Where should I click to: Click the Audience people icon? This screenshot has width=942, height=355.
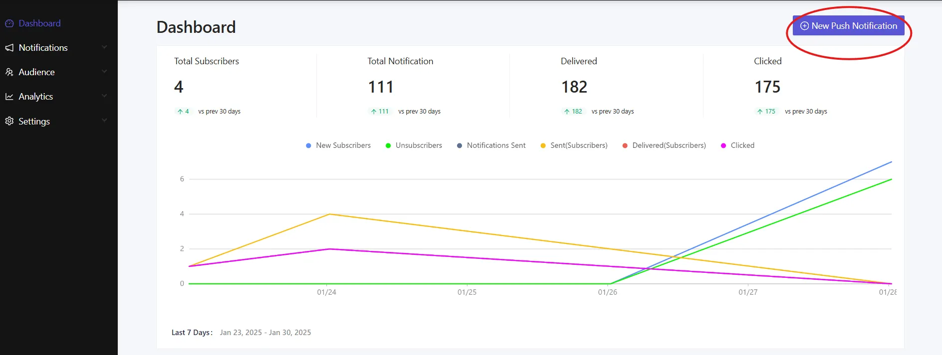(x=9, y=72)
